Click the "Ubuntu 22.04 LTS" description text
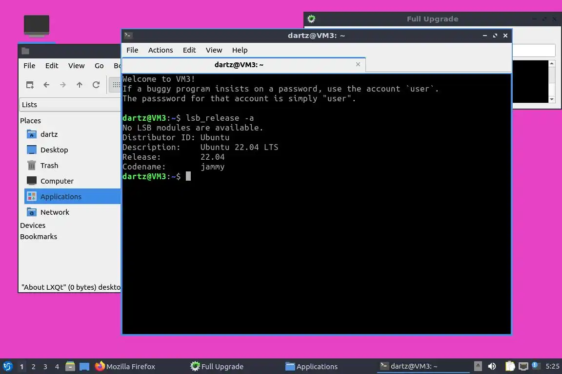 pos(239,147)
